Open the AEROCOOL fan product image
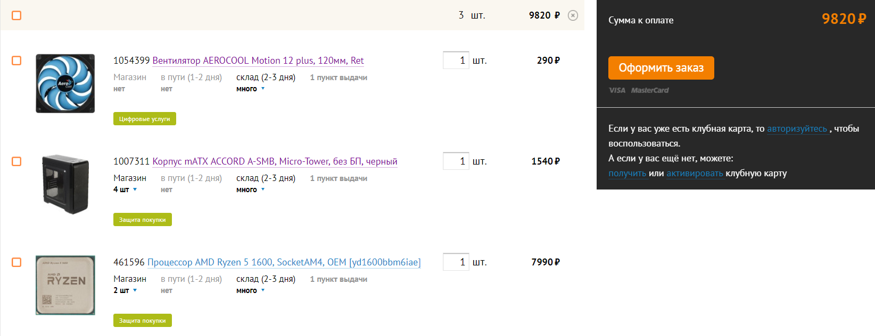875x336 pixels. point(65,83)
